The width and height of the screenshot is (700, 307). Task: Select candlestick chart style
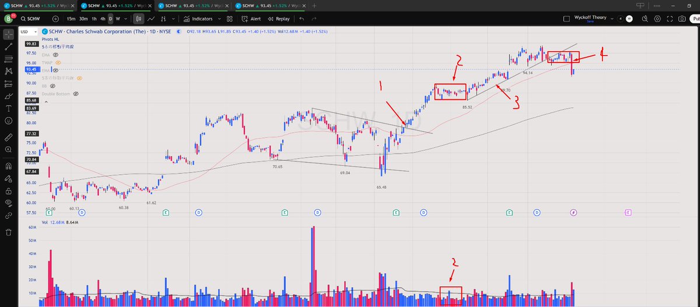pyautogui.click(x=139, y=19)
